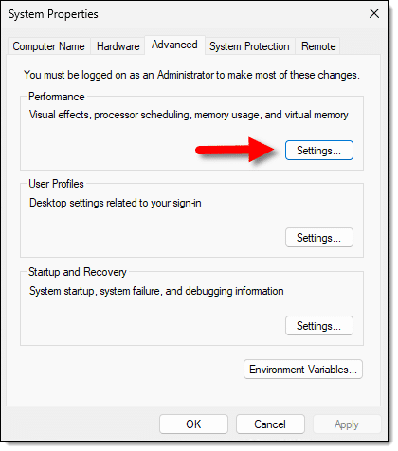Click the Administrator notice text
Viewport: 398px width, 451px height.
click(x=191, y=75)
